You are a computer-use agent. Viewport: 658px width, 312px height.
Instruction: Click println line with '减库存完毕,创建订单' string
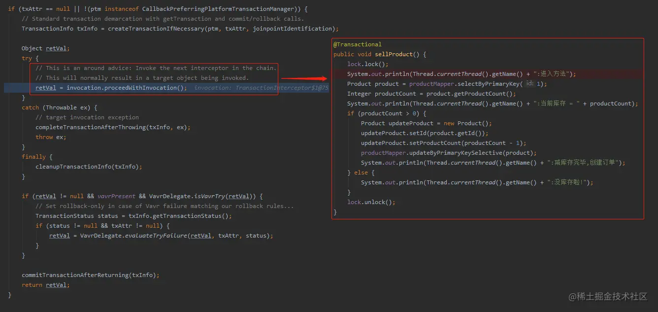pyautogui.click(x=493, y=163)
